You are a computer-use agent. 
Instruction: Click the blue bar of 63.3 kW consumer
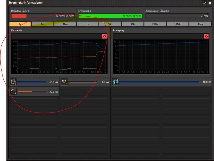pos(32,82)
